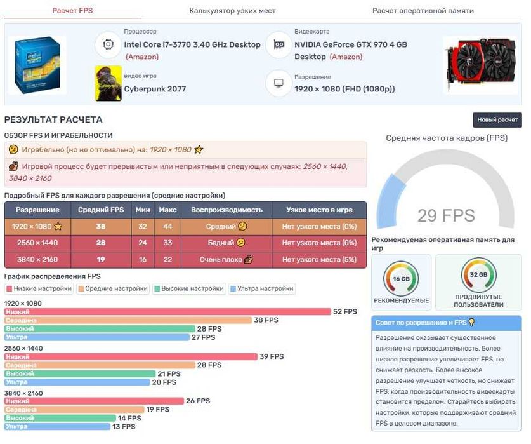The height and width of the screenshot is (444, 531).
Task: Open Amazon link for GeForce GTX 970
Action: [346, 57]
